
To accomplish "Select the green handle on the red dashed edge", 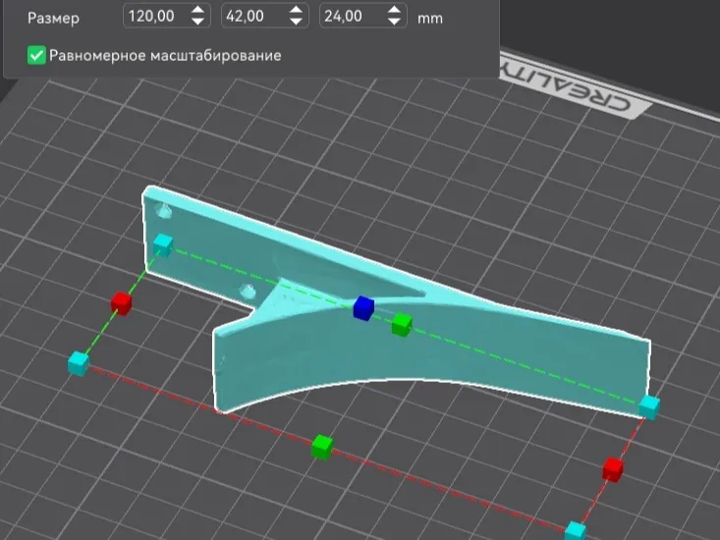I will pos(322,448).
